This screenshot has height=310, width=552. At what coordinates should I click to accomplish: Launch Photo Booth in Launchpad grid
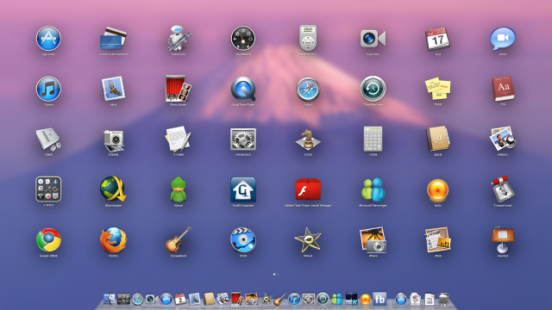pos(179,89)
